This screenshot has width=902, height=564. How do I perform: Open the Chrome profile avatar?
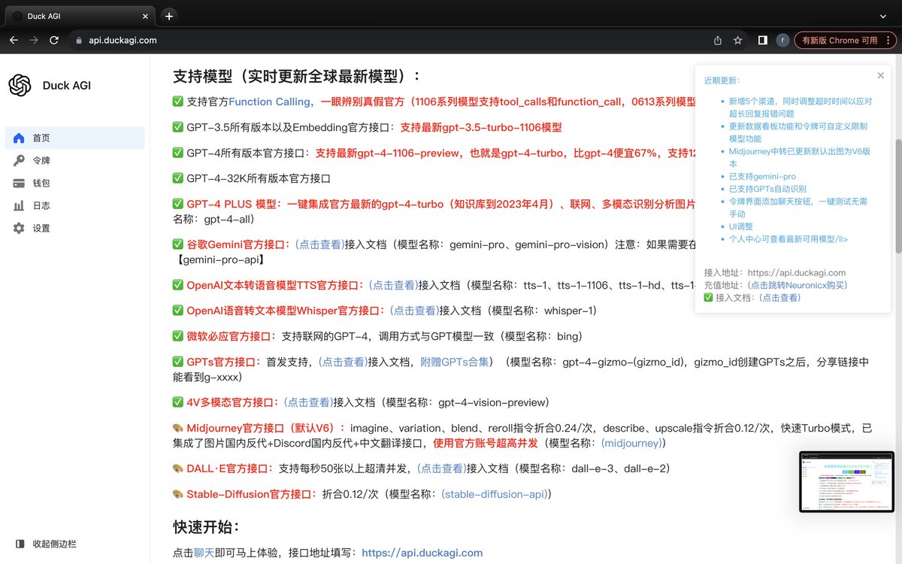pos(783,41)
